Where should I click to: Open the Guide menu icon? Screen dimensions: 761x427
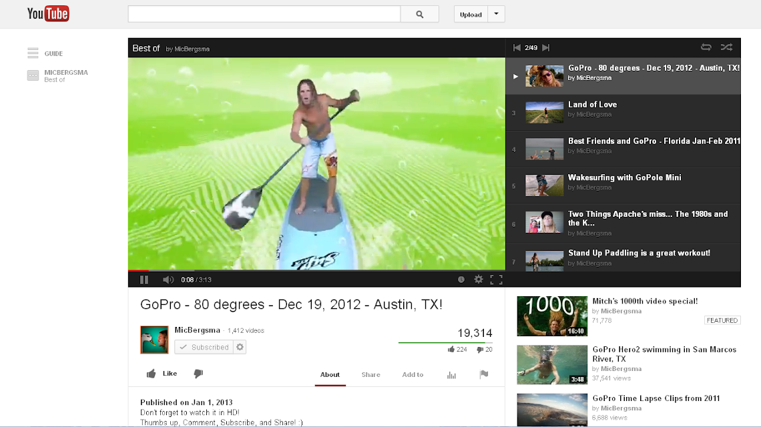33,53
